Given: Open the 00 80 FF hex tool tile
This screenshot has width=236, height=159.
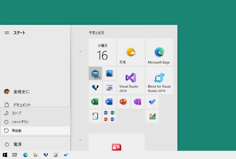Looking at the screenshot, I should click(152, 116).
